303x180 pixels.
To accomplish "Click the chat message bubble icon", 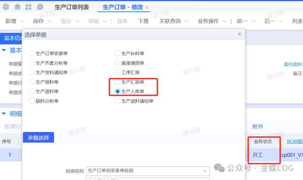I will 40,7.
